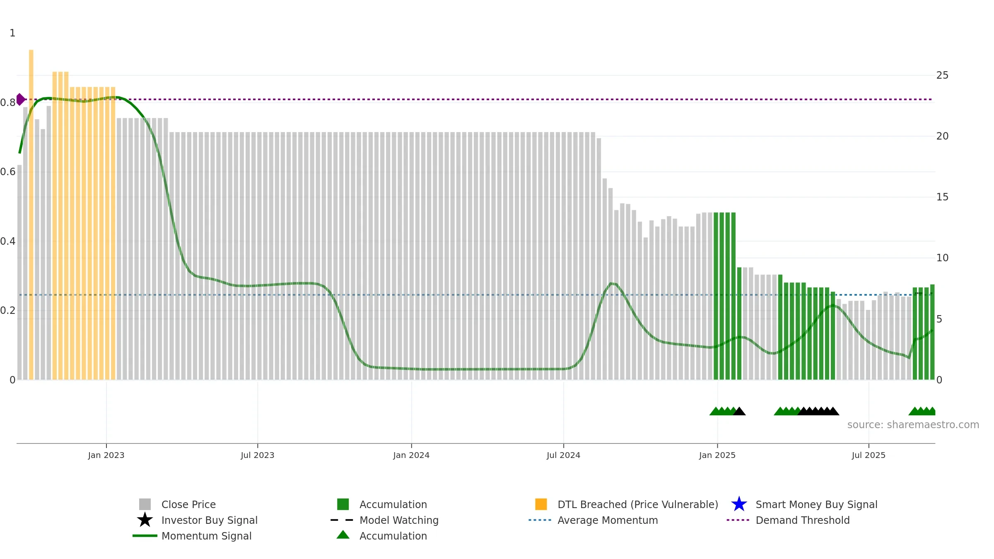994x559 pixels.
Task: Click the Jan 2025 axis label
Action: (717, 455)
